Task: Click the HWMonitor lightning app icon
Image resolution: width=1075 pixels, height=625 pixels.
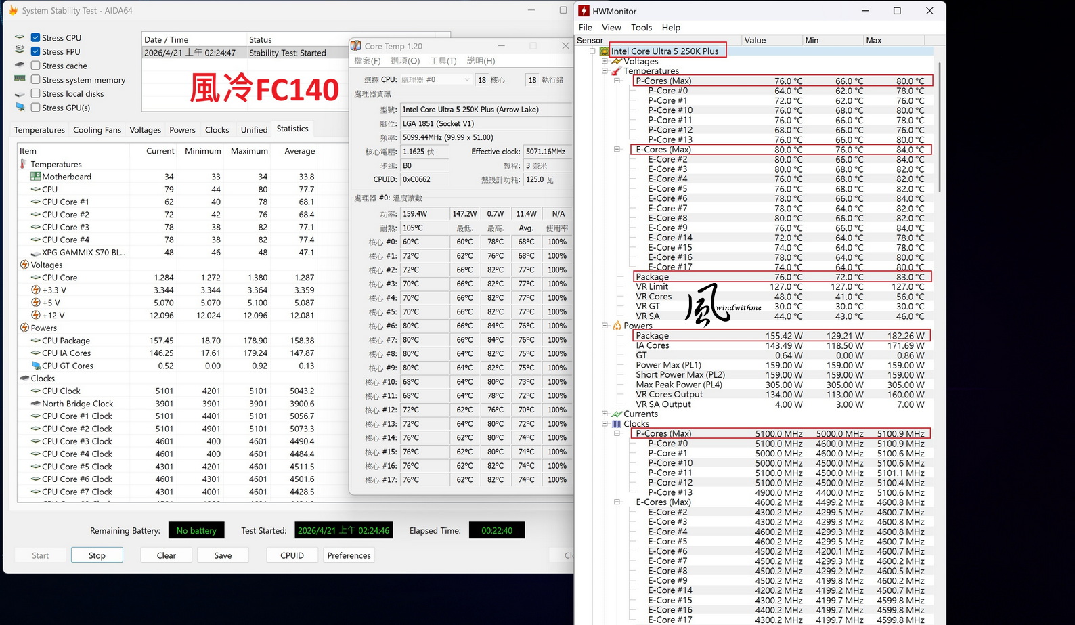Action: point(584,11)
